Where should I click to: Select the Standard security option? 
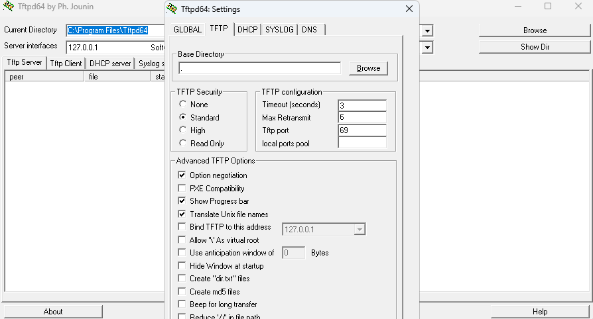182,117
